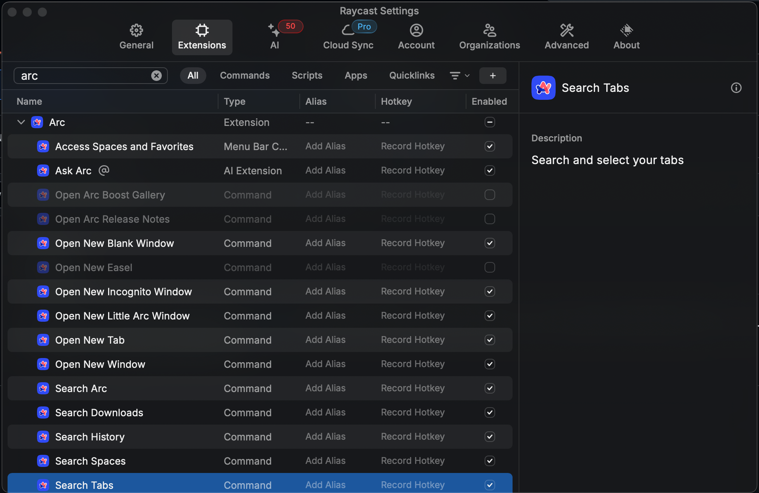Screen dimensions: 759x493
Task: Uncheck Open New Window enabled checkbox
Action: tap(490, 364)
